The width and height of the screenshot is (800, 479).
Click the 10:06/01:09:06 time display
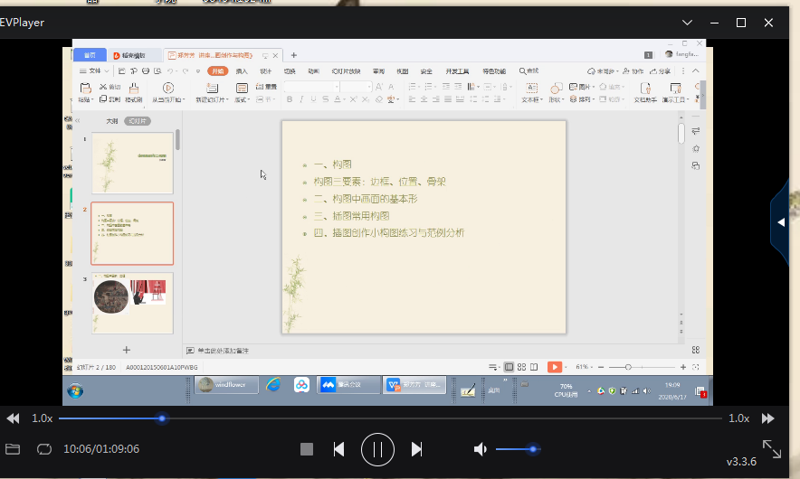(101, 449)
